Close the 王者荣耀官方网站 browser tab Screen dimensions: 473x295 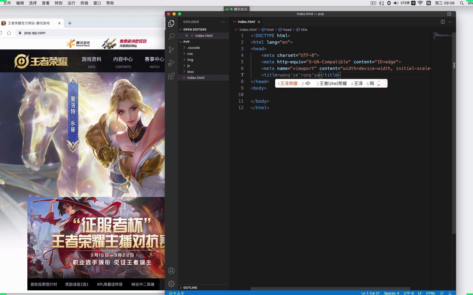coord(59,23)
